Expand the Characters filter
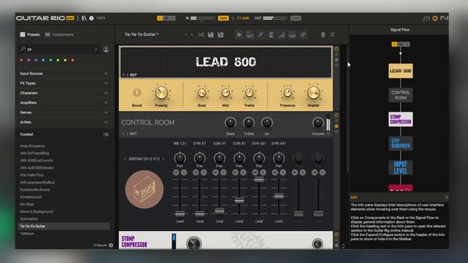The height and width of the screenshot is (263, 468). tap(105, 93)
